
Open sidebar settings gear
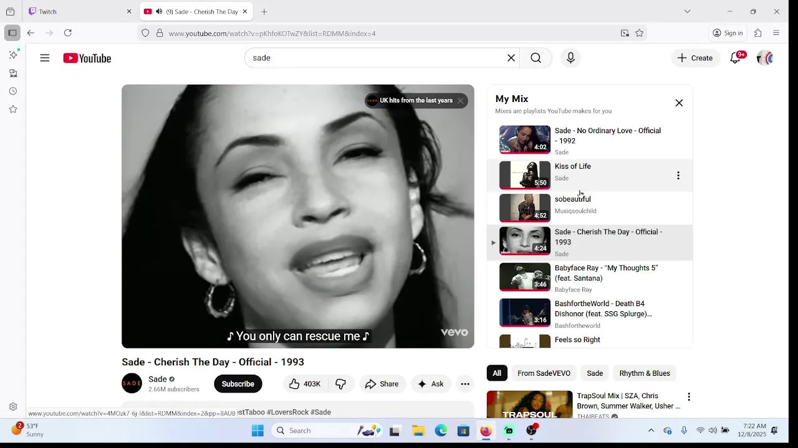tap(13, 407)
